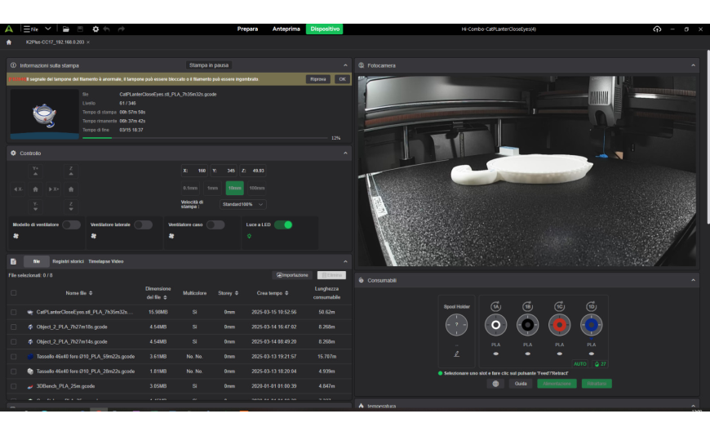This screenshot has width=710, height=436.
Task: Click the Riprova button in warning bar
Action: [x=317, y=79]
